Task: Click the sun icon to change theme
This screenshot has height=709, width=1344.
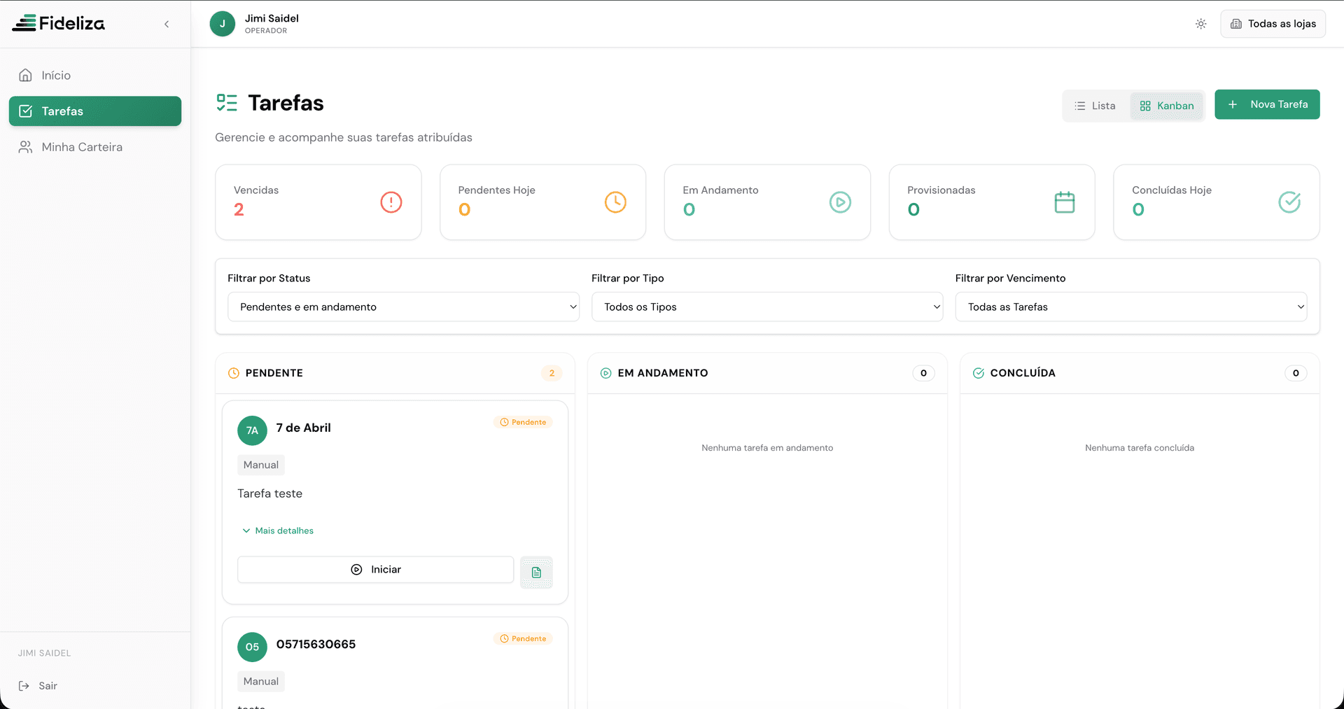Action: (1201, 23)
